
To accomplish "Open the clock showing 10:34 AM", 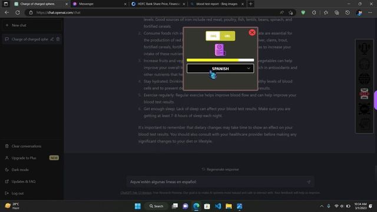I will pos(360,206).
